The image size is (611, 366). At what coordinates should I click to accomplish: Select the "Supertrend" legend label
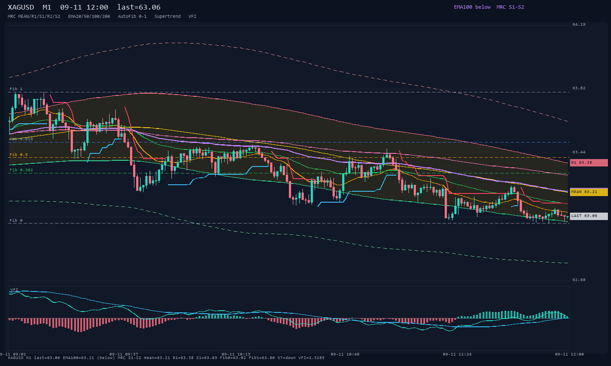(168, 17)
